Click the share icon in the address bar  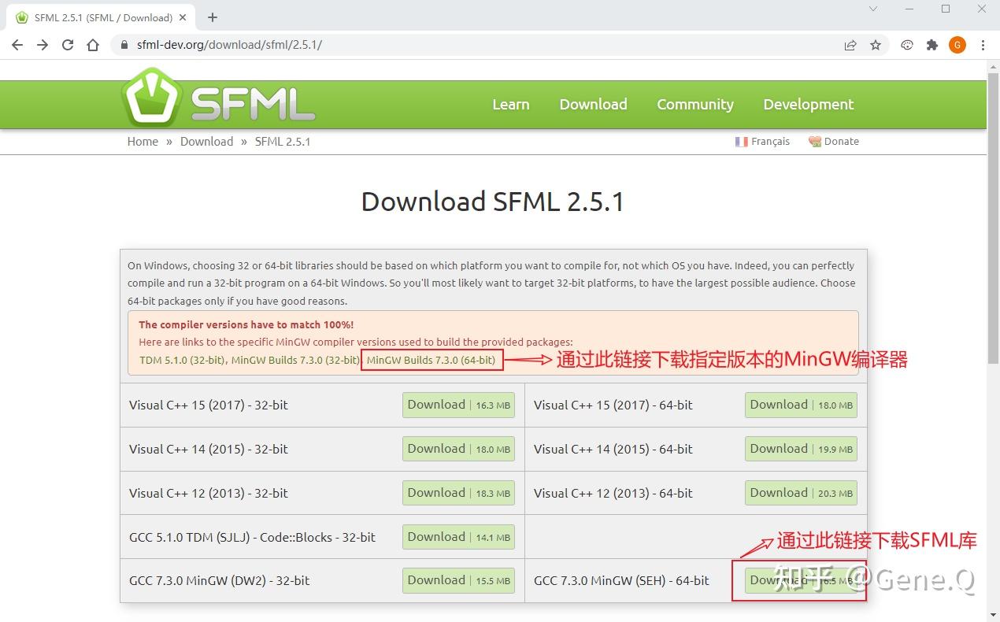(x=850, y=45)
